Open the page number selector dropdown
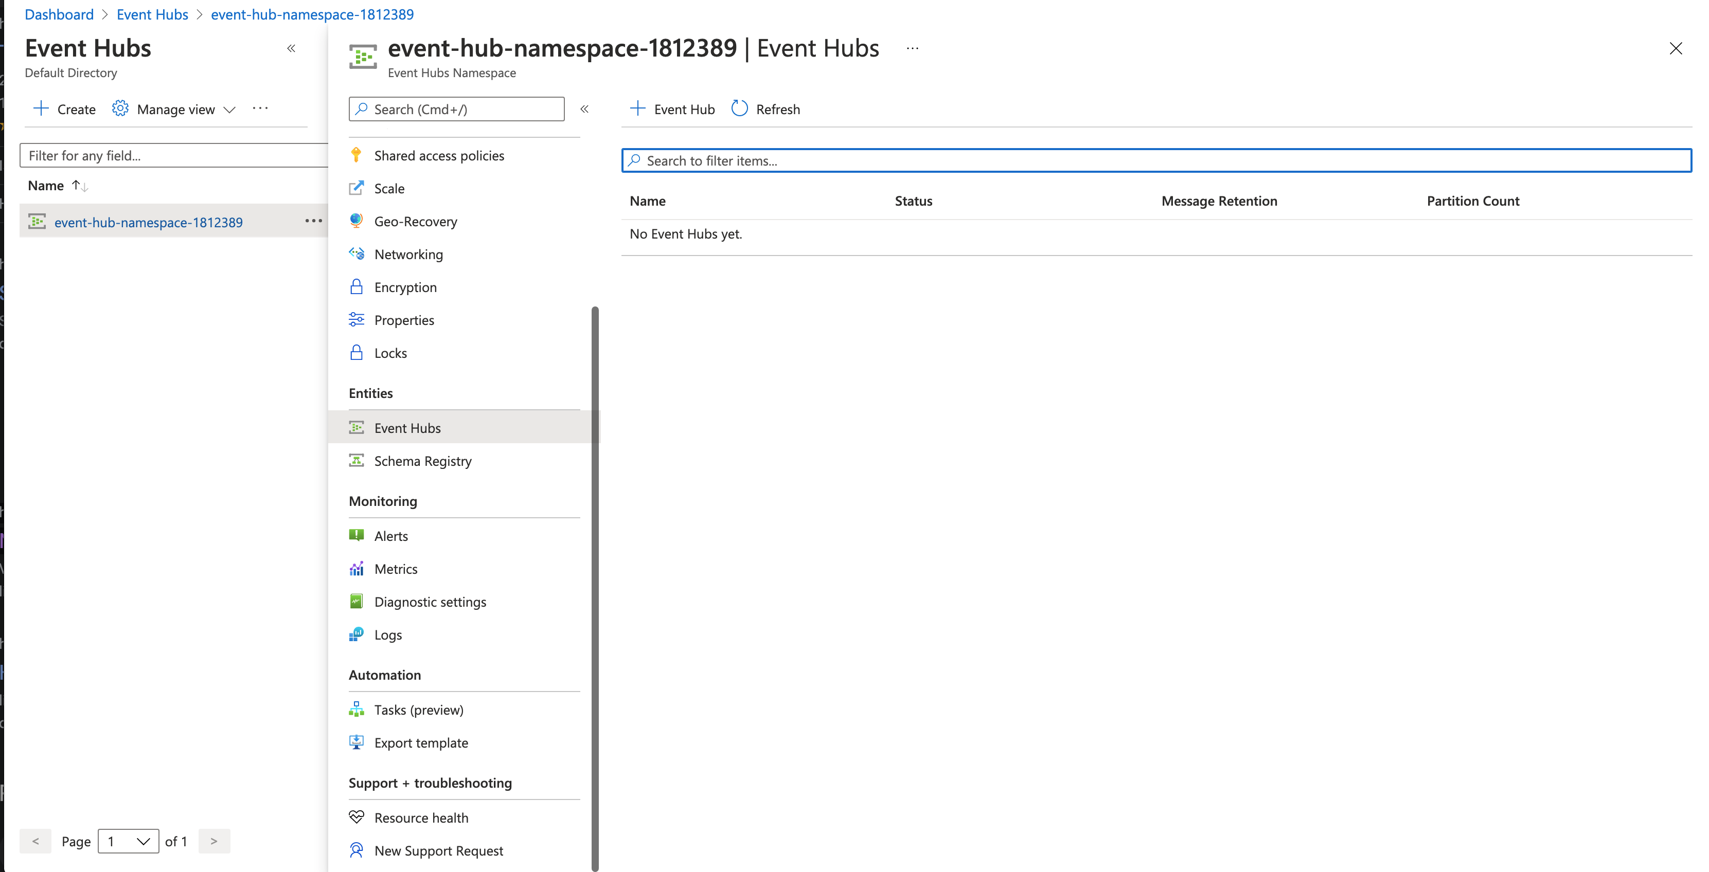 point(129,841)
